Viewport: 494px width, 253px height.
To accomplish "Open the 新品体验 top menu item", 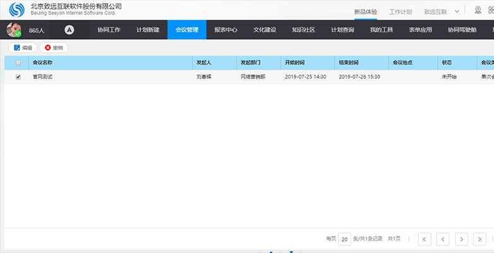I will [365, 11].
